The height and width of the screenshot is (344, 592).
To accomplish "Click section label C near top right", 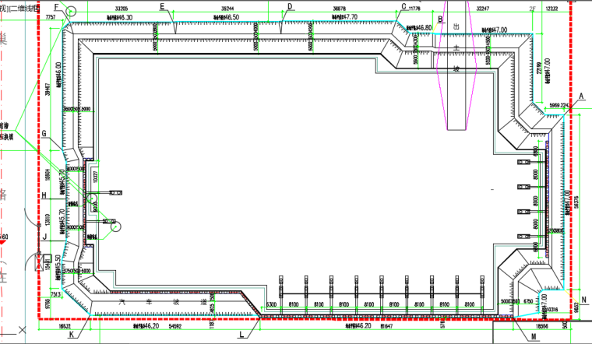I will pos(403,7).
